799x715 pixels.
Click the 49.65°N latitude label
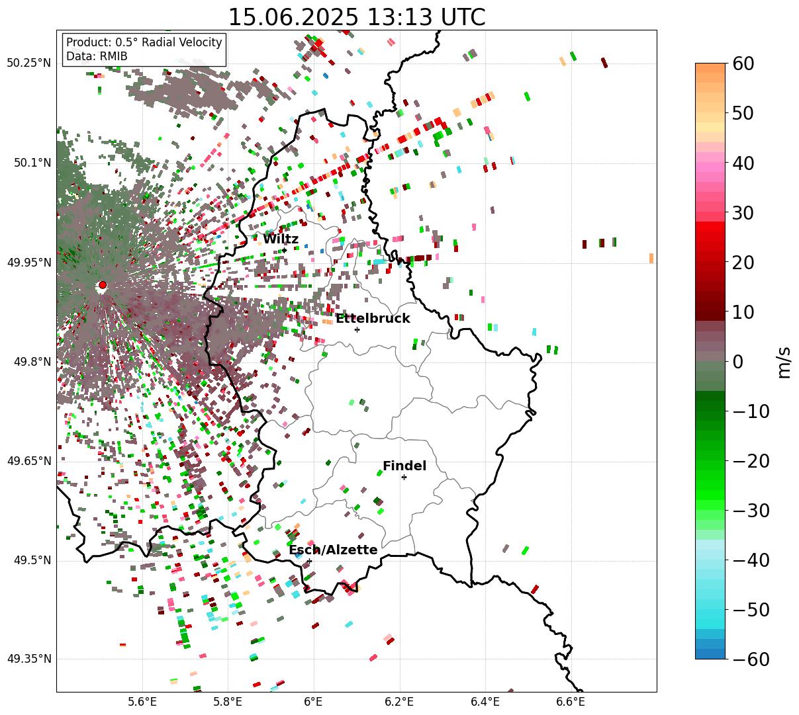28,461
